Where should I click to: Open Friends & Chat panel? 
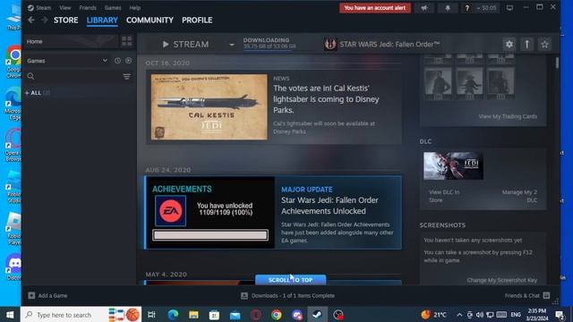[527, 295]
